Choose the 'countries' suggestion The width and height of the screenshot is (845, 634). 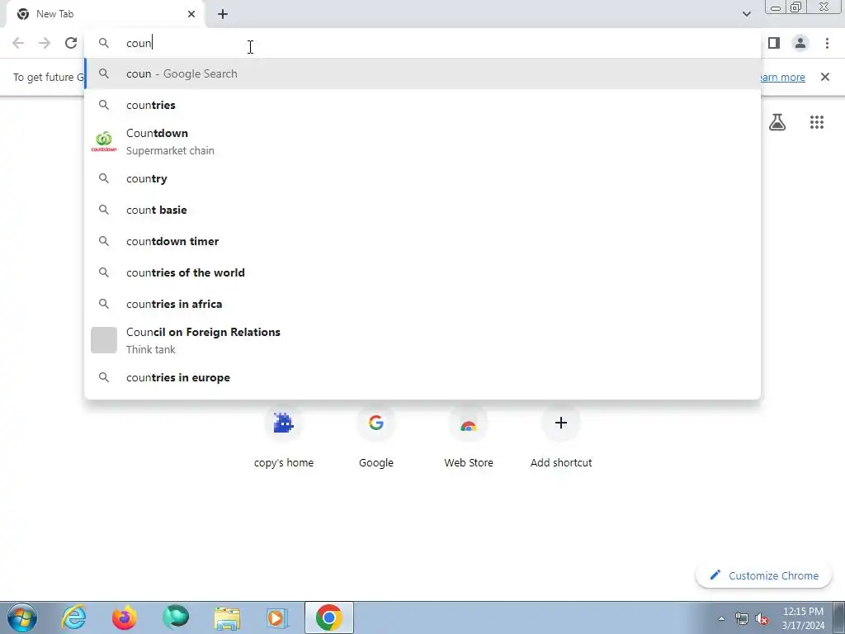[x=422, y=105]
